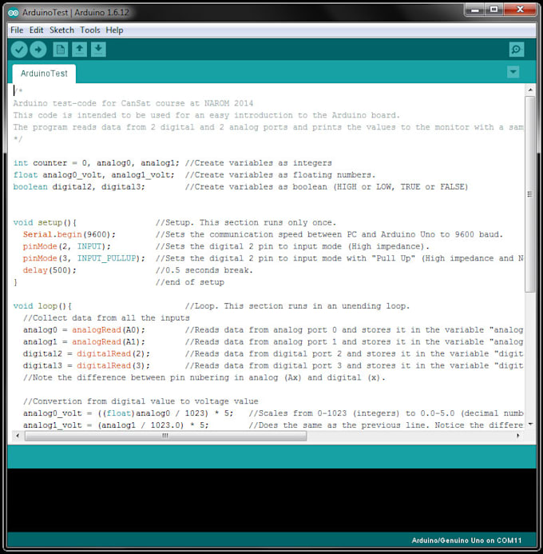Click 'Arduino/Genuino Uno on COM11' status text
This screenshot has height=554, width=543.
[x=466, y=540]
